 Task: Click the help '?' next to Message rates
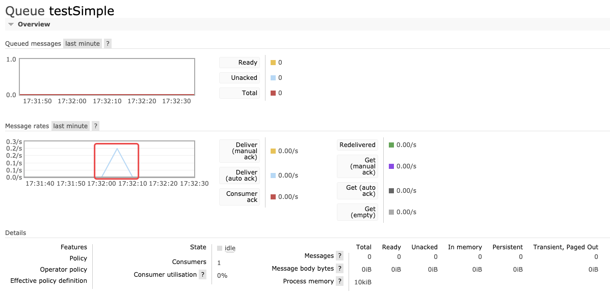(95, 126)
